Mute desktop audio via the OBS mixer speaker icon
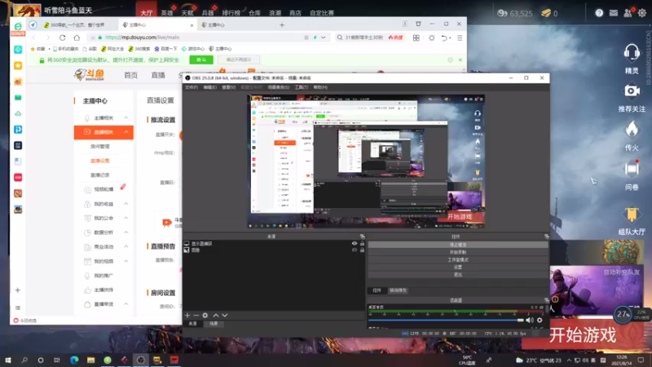Image resolution: width=652 pixels, height=367 pixels. (x=529, y=320)
